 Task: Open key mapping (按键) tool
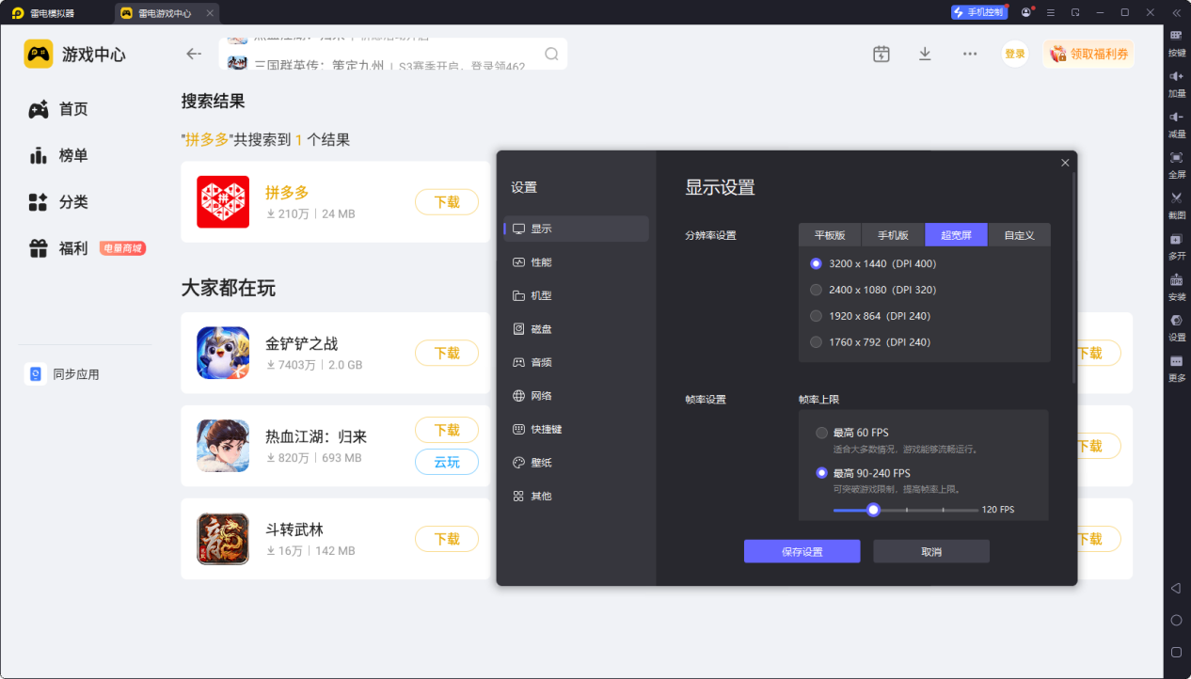(x=1176, y=36)
